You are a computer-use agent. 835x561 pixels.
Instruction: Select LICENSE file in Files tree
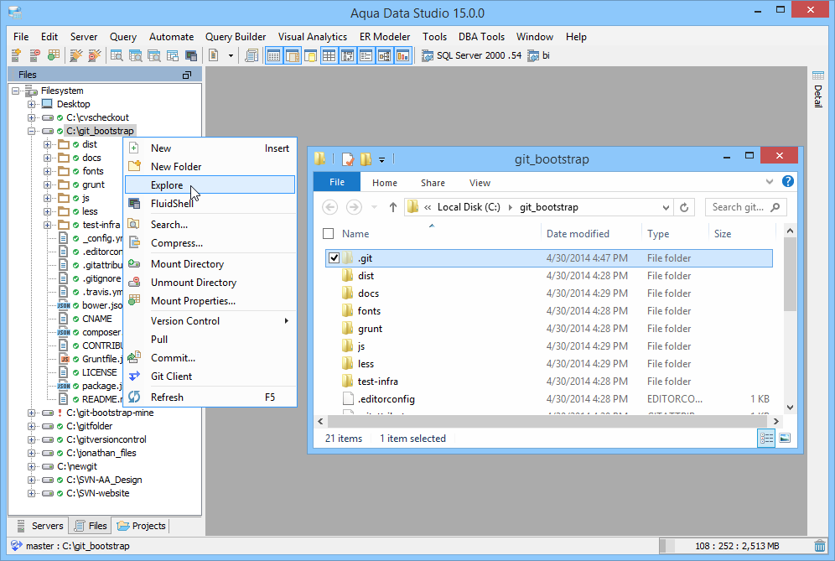click(99, 372)
